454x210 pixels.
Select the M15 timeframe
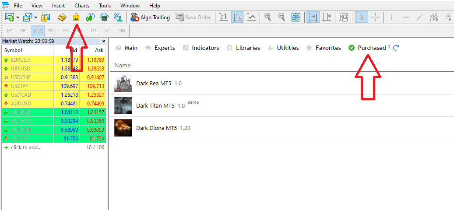pyautogui.click(x=38, y=31)
